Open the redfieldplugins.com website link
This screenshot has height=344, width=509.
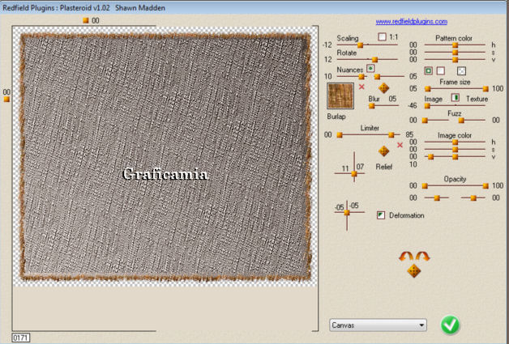click(x=411, y=21)
